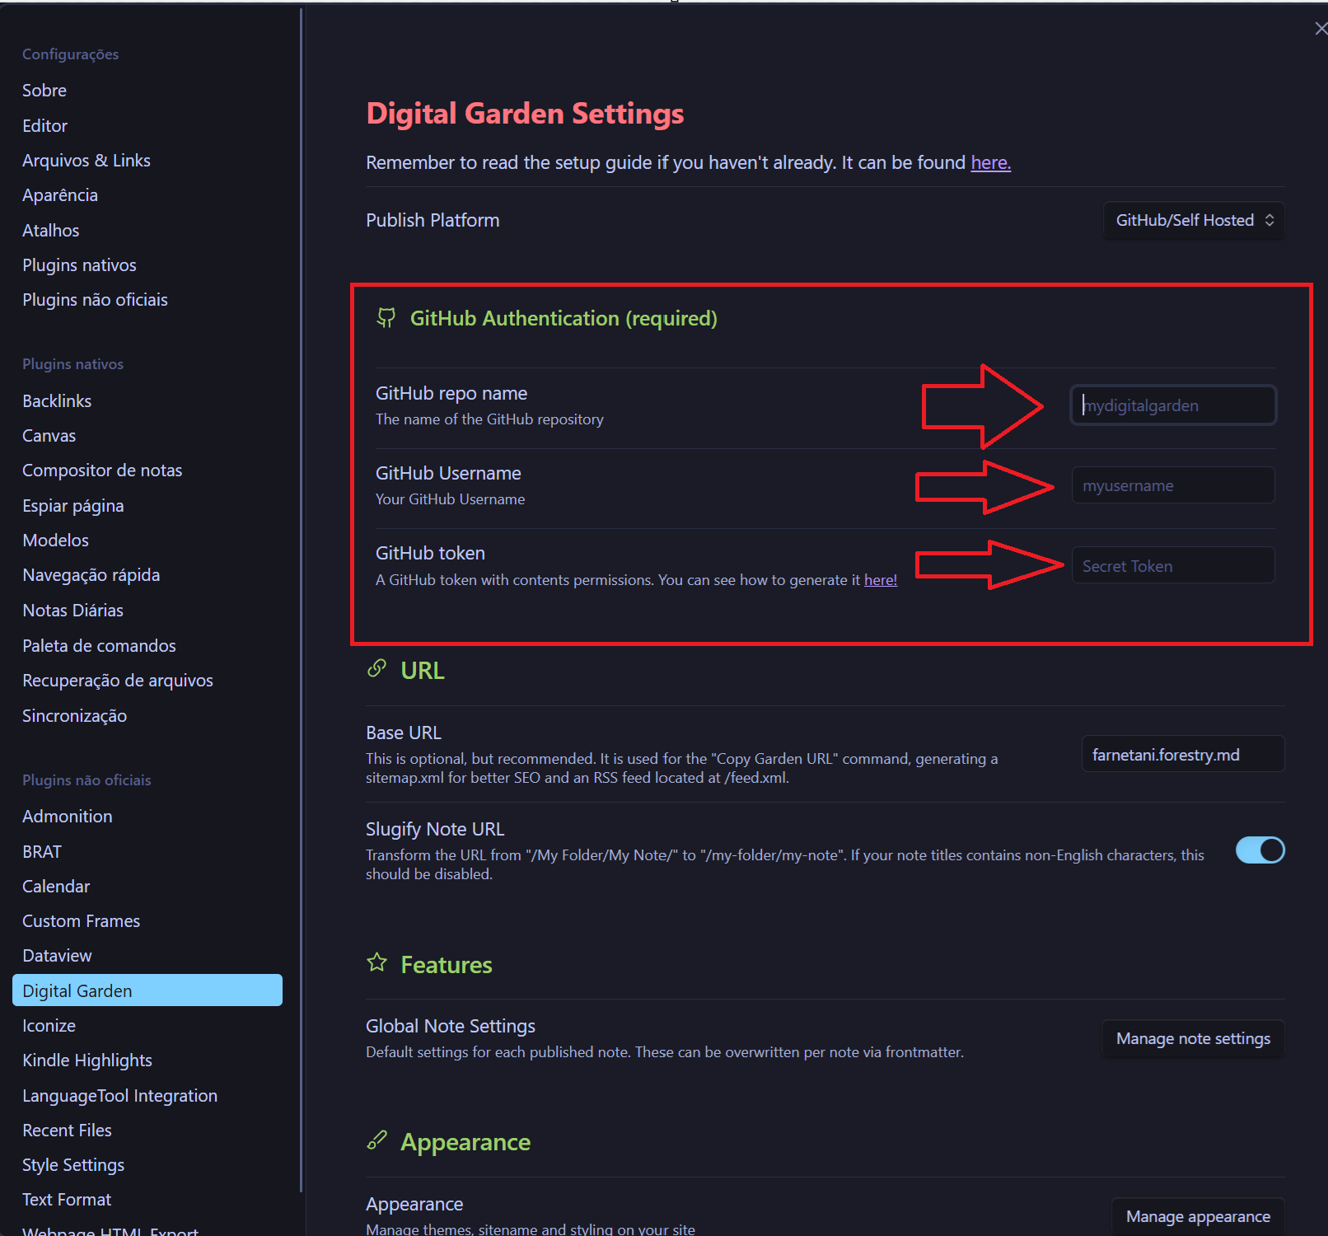Click the Manage note settings button
1328x1236 pixels.
(1192, 1039)
